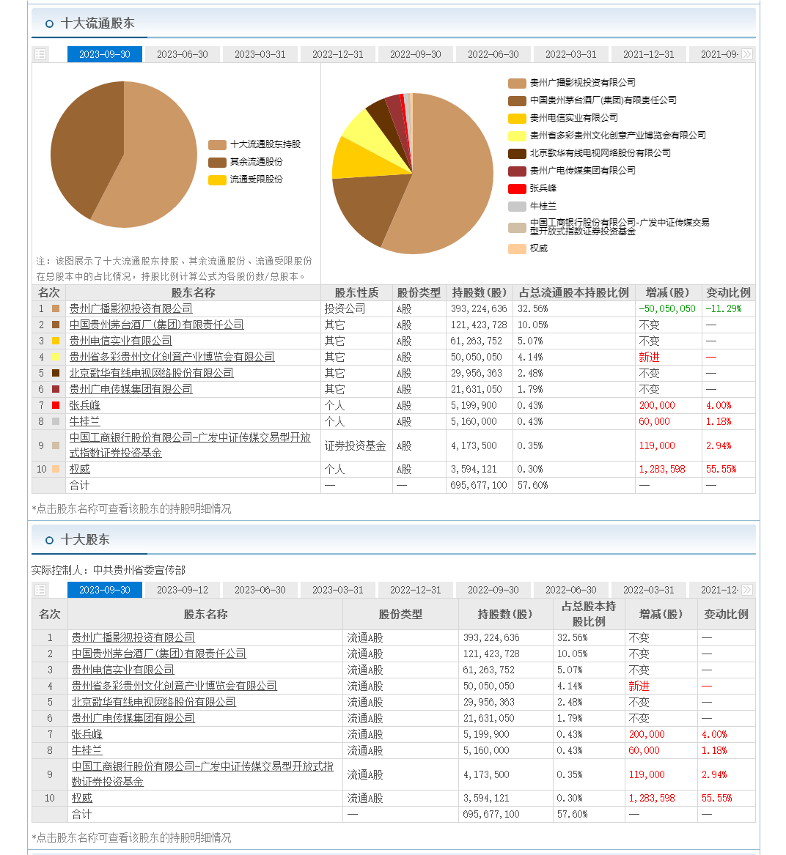Image resolution: width=786 pixels, height=855 pixels.
Task: Open 北京歌华有线电视网络股份有限公司 in float table
Action: point(151,373)
